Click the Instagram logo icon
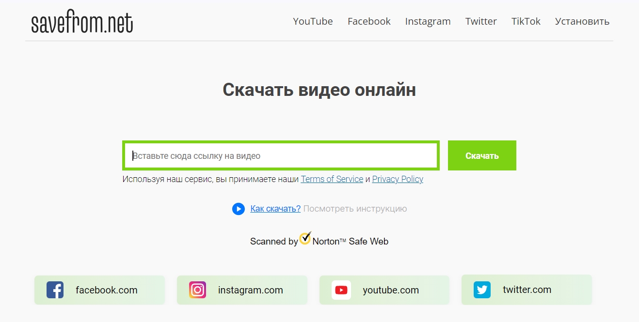This screenshot has height=322, width=639. tap(197, 290)
